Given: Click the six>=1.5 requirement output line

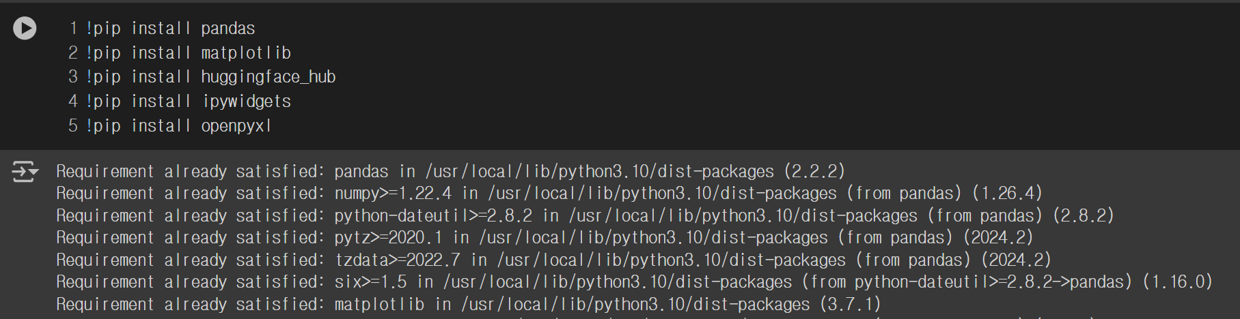Looking at the screenshot, I should point(635,282).
